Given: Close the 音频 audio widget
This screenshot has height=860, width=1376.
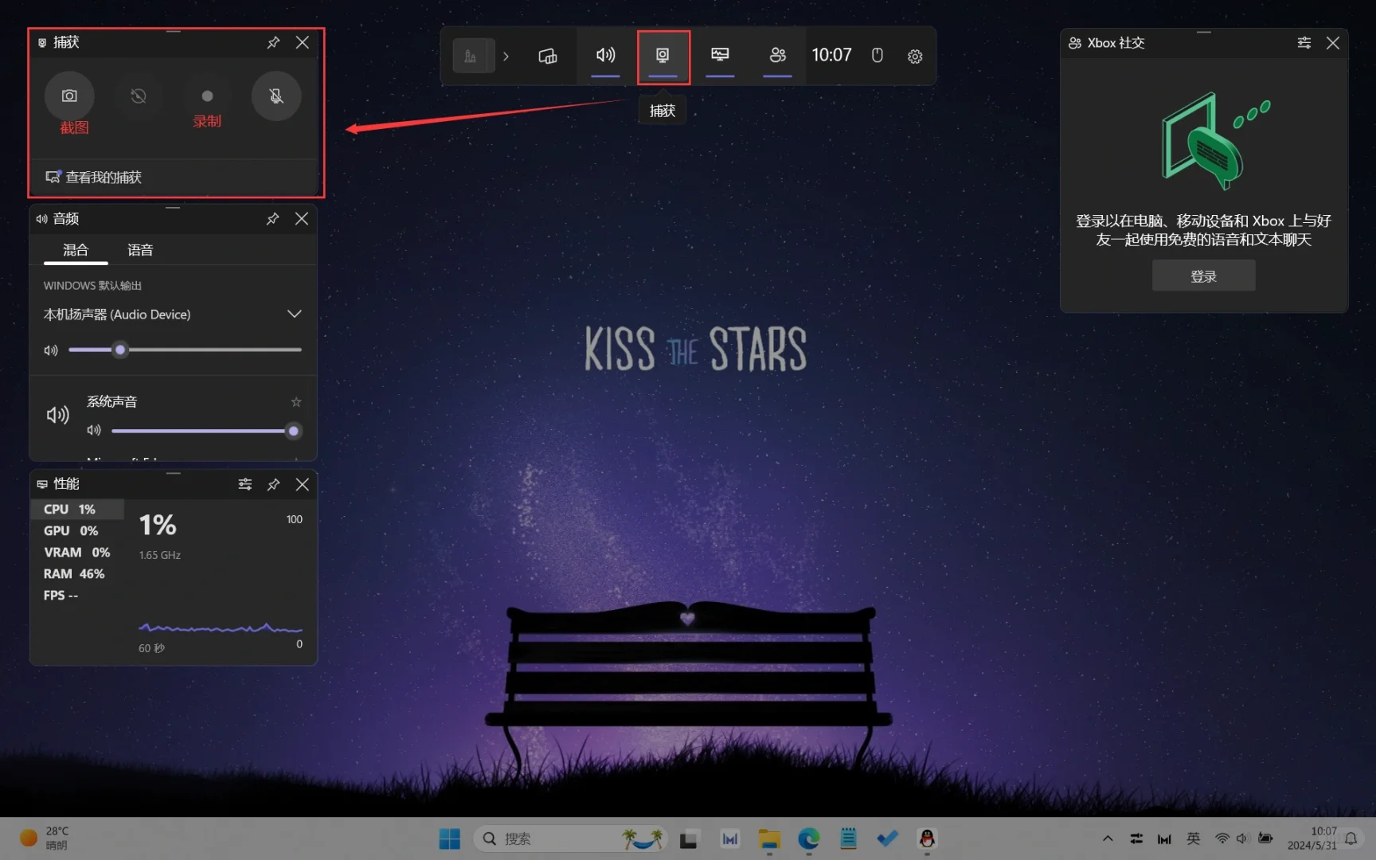Looking at the screenshot, I should (302, 219).
